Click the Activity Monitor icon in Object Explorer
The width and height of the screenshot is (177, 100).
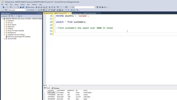click(22, 16)
